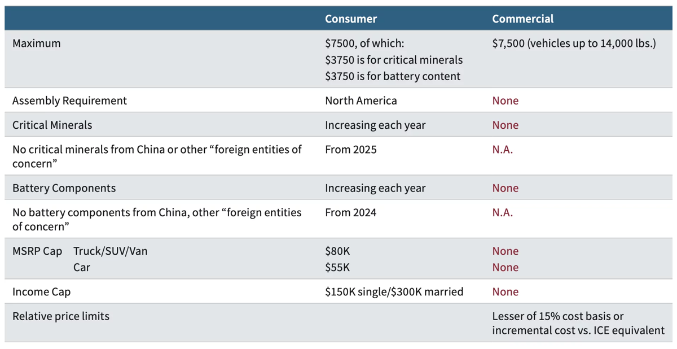This screenshot has width=677, height=349.
Task: Select the From 2025 cell
Action: point(350,150)
